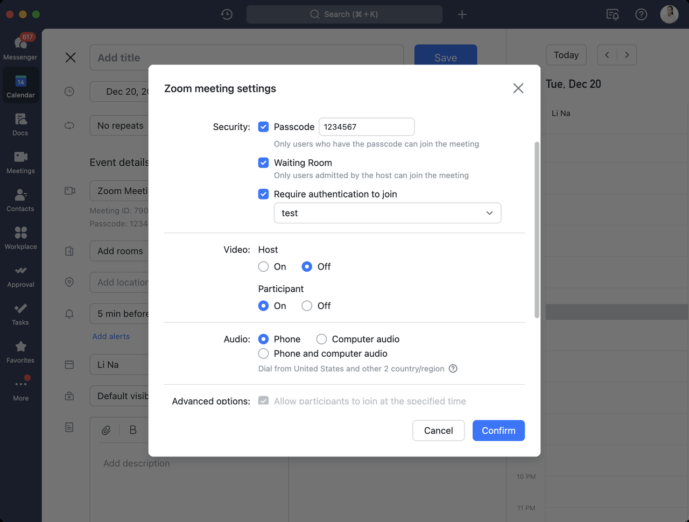Screen dimensions: 689x522
Task: Uncheck the Passcode checkbox
Action: point(263,127)
